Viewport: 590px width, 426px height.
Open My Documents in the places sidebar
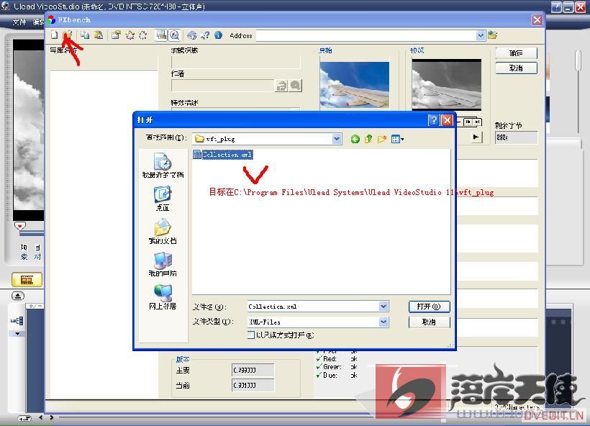pos(163,232)
